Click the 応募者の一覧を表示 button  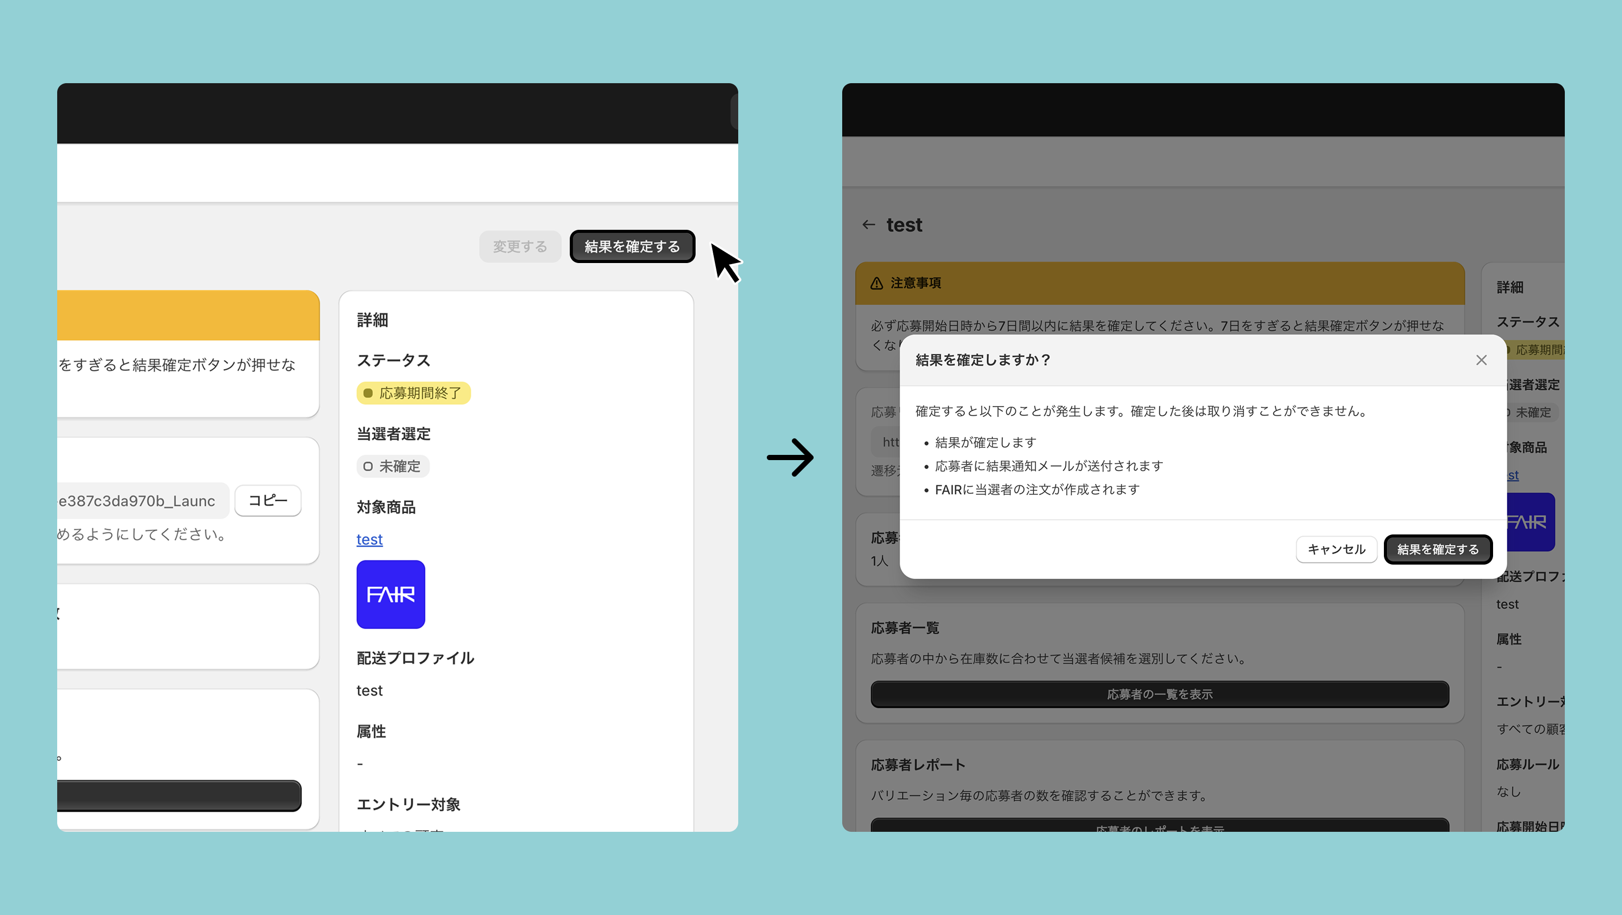click(1159, 694)
